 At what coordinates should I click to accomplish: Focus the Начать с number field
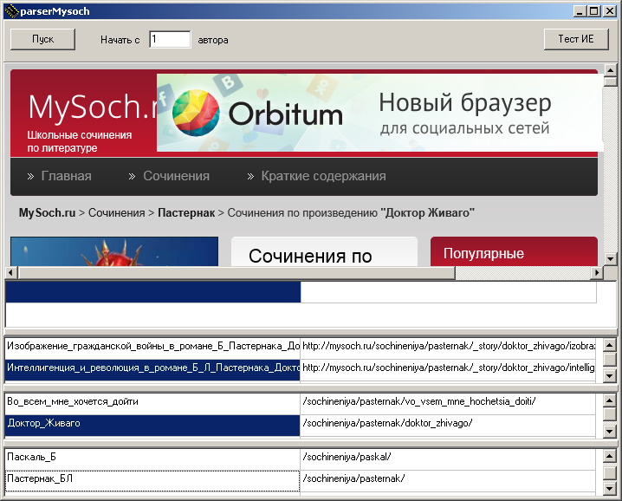tap(170, 39)
